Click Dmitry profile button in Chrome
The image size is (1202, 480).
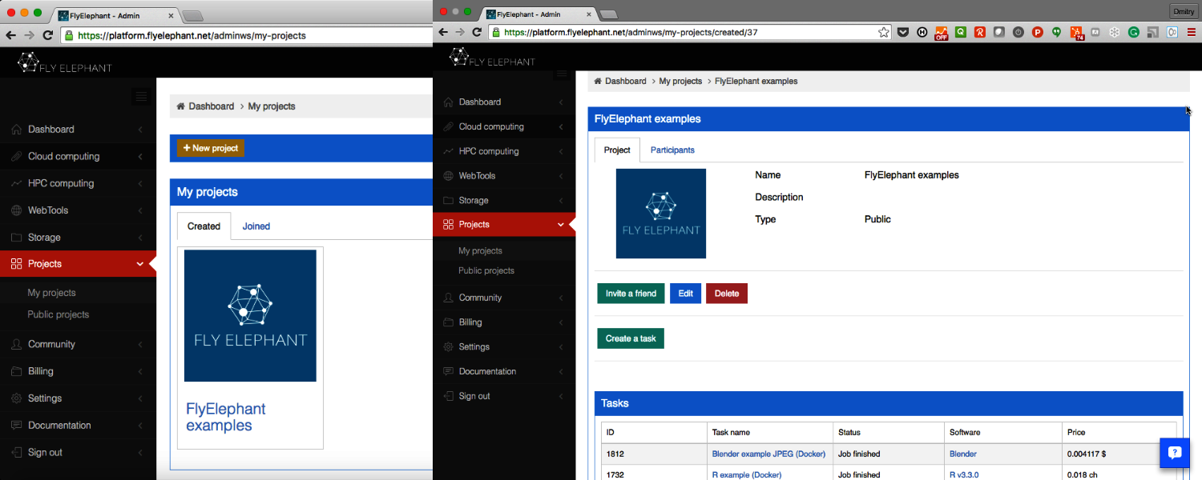pos(1184,11)
